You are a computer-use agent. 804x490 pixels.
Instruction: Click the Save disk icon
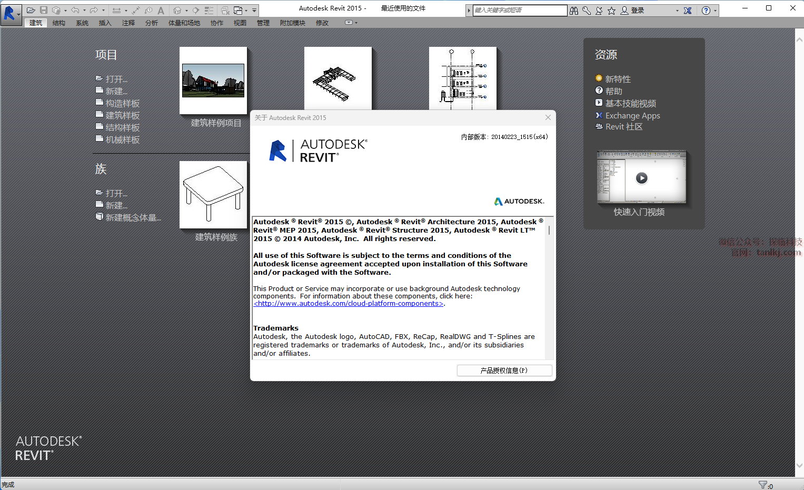pos(44,10)
